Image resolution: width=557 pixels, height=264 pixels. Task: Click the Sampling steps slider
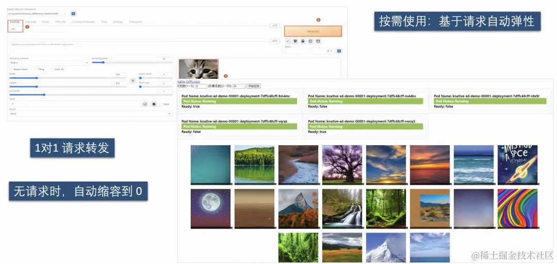pos(132,62)
